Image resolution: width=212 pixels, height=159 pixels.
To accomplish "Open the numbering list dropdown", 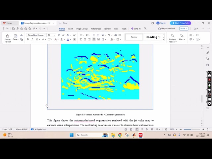I will [x=90, y=35].
